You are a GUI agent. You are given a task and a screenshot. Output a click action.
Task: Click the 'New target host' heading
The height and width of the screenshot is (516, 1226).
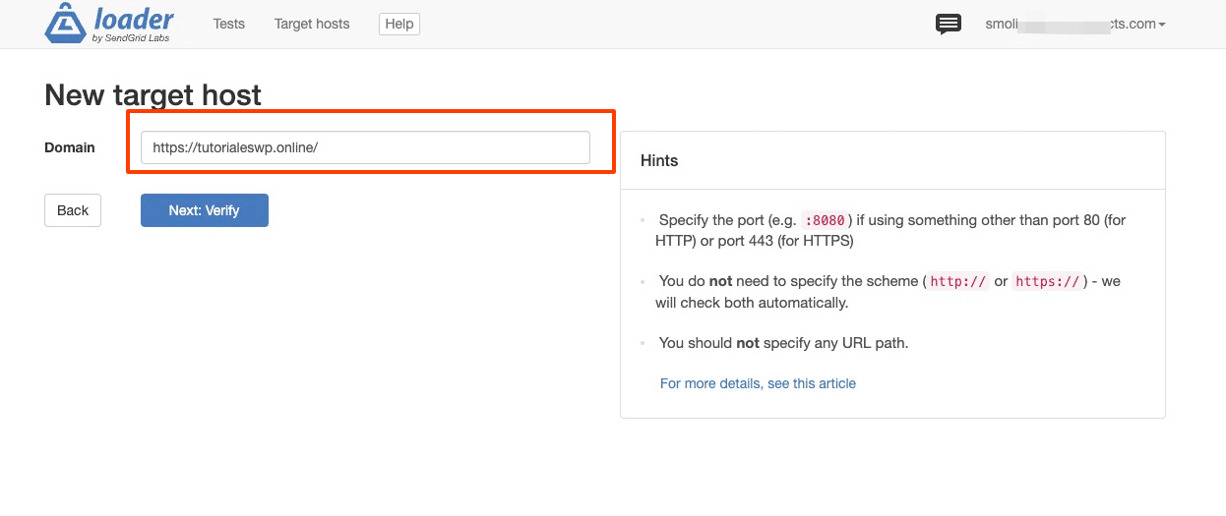pyautogui.click(x=153, y=94)
